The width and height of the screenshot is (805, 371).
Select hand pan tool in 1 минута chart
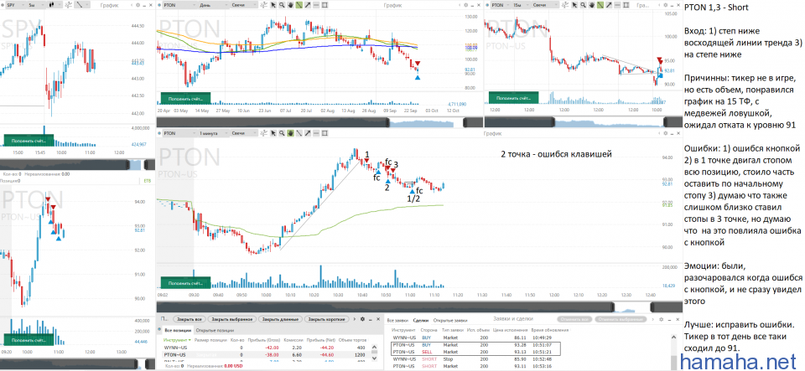coord(290,133)
